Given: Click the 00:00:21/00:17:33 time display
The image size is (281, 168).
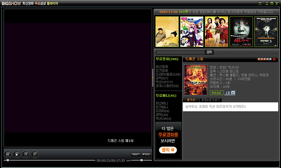Looking at the screenshot, I should [x=110, y=161].
